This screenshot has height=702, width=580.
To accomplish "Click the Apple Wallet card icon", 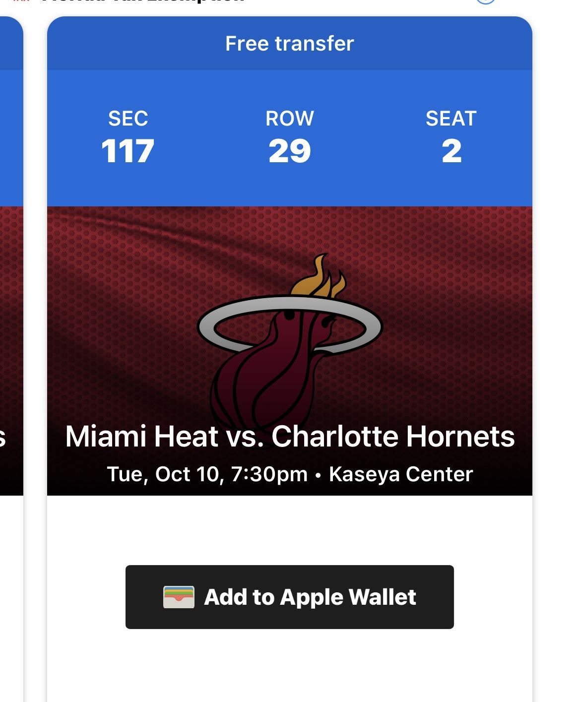I will pyautogui.click(x=179, y=597).
